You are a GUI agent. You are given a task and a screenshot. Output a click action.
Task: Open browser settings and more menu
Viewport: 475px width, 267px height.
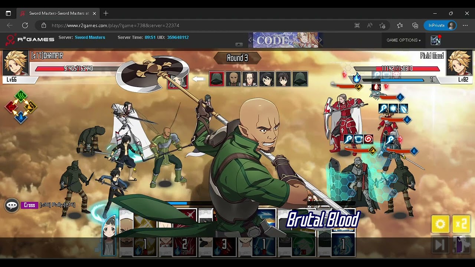click(x=465, y=26)
